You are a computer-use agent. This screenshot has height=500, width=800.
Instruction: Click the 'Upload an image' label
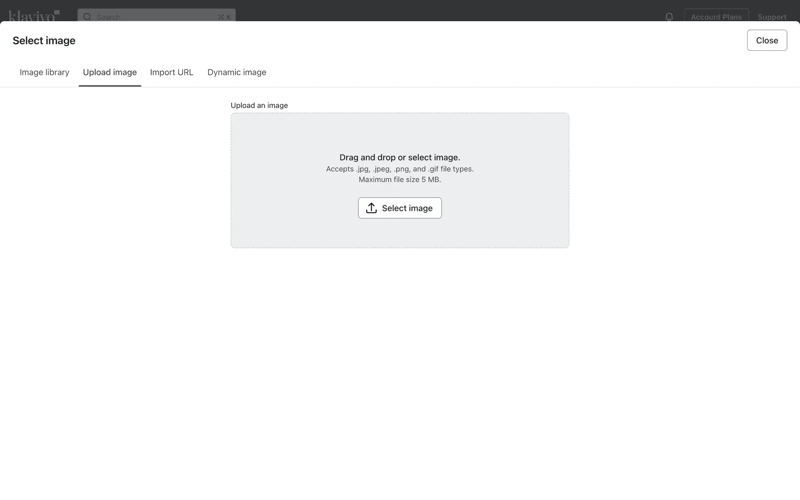(259, 105)
